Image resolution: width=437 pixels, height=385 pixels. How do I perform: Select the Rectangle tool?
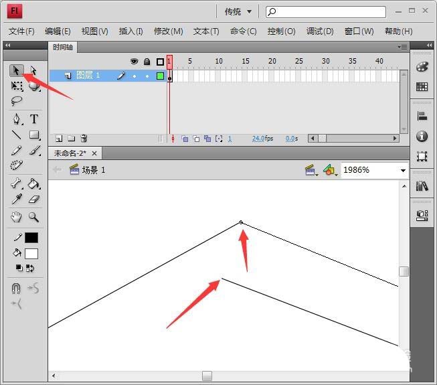point(34,135)
